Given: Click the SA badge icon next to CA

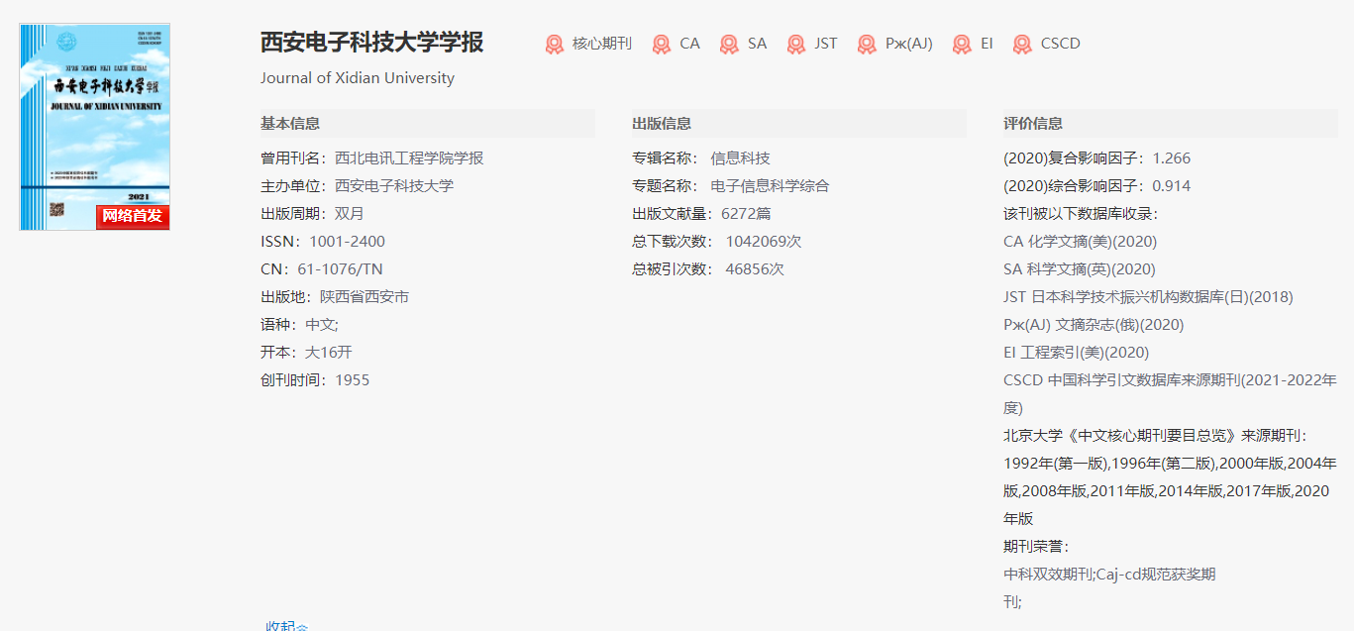Looking at the screenshot, I should 728,44.
